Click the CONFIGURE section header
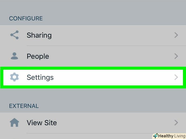This screenshot has height=139, width=186. click(26, 19)
